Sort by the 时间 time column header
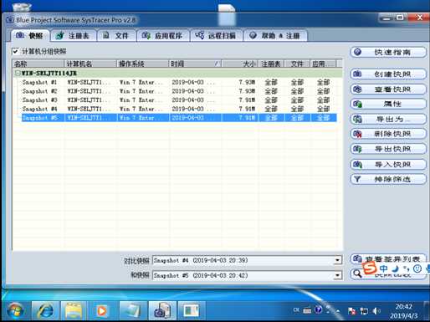The width and height of the screenshot is (430, 322). (x=195, y=64)
